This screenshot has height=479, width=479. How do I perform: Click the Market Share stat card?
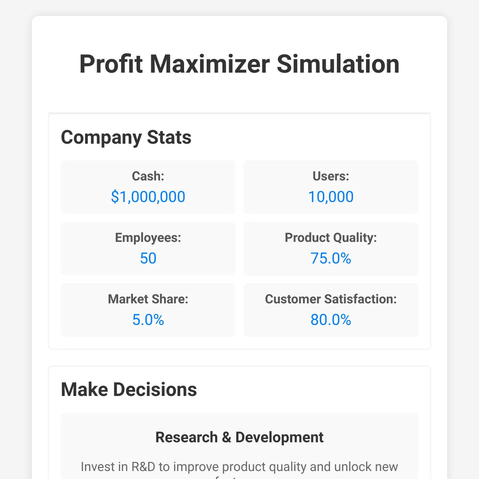(x=148, y=310)
